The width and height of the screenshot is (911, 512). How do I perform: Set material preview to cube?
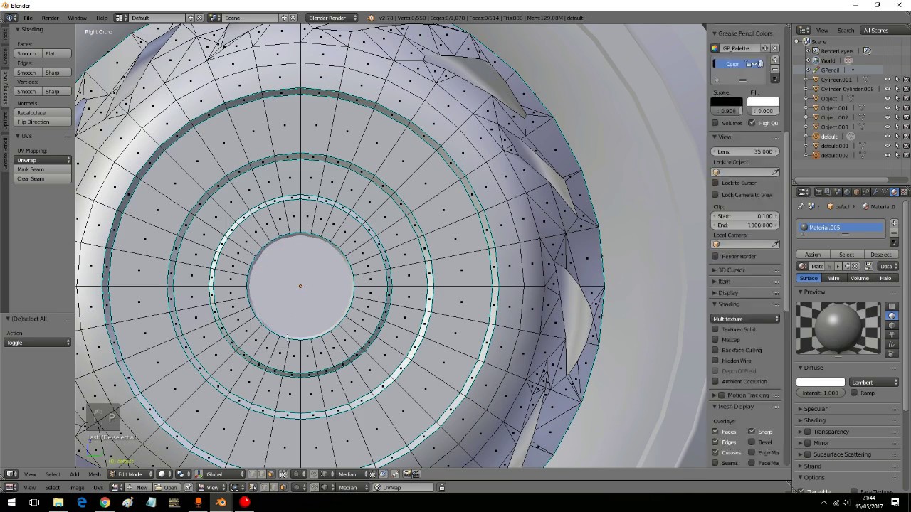[x=892, y=325]
